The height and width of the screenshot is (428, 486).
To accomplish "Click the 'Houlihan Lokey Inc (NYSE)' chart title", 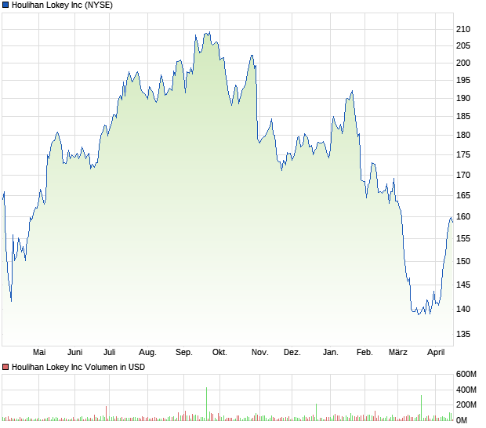I will tap(62, 5).
